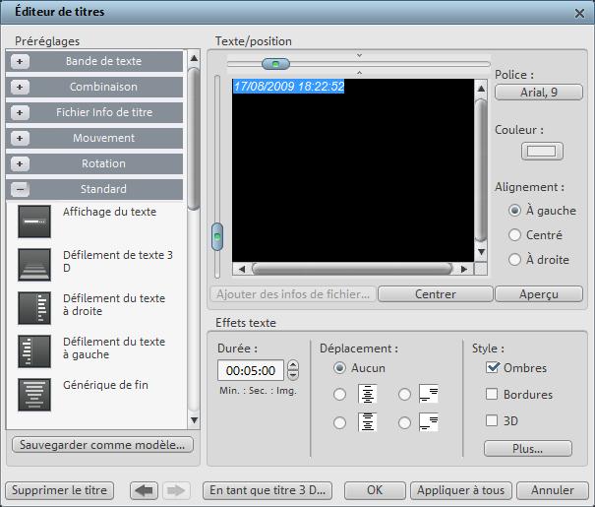Open the white Couleur swatch
Screen dimensions: 595x507
pos(542,152)
